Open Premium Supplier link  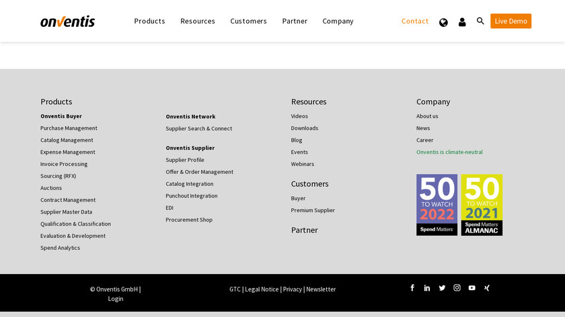313,210
